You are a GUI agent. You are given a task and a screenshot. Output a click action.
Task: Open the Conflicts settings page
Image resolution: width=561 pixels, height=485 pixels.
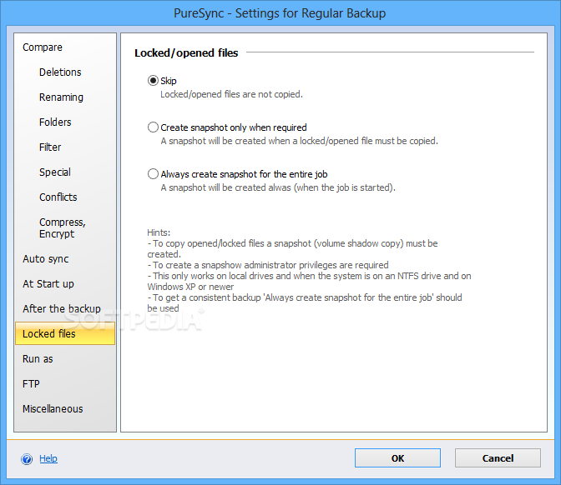[x=58, y=197]
